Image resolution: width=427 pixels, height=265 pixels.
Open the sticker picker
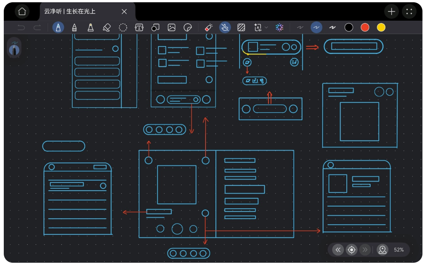188,28
